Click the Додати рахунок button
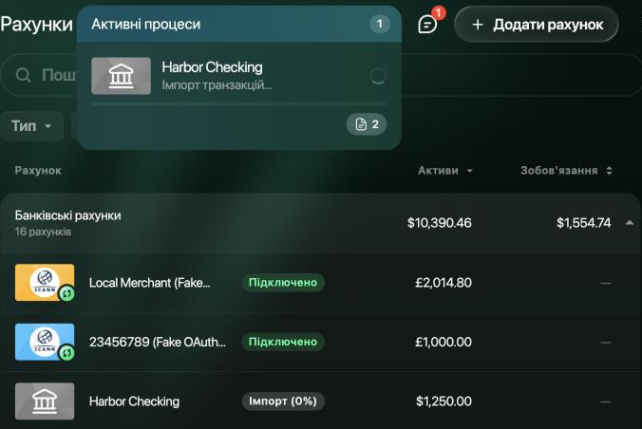Image resolution: width=642 pixels, height=429 pixels. (537, 25)
